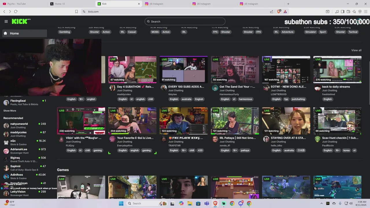Go back in browser history
This screenshot has width=370, height=208.
click(4, 12)
